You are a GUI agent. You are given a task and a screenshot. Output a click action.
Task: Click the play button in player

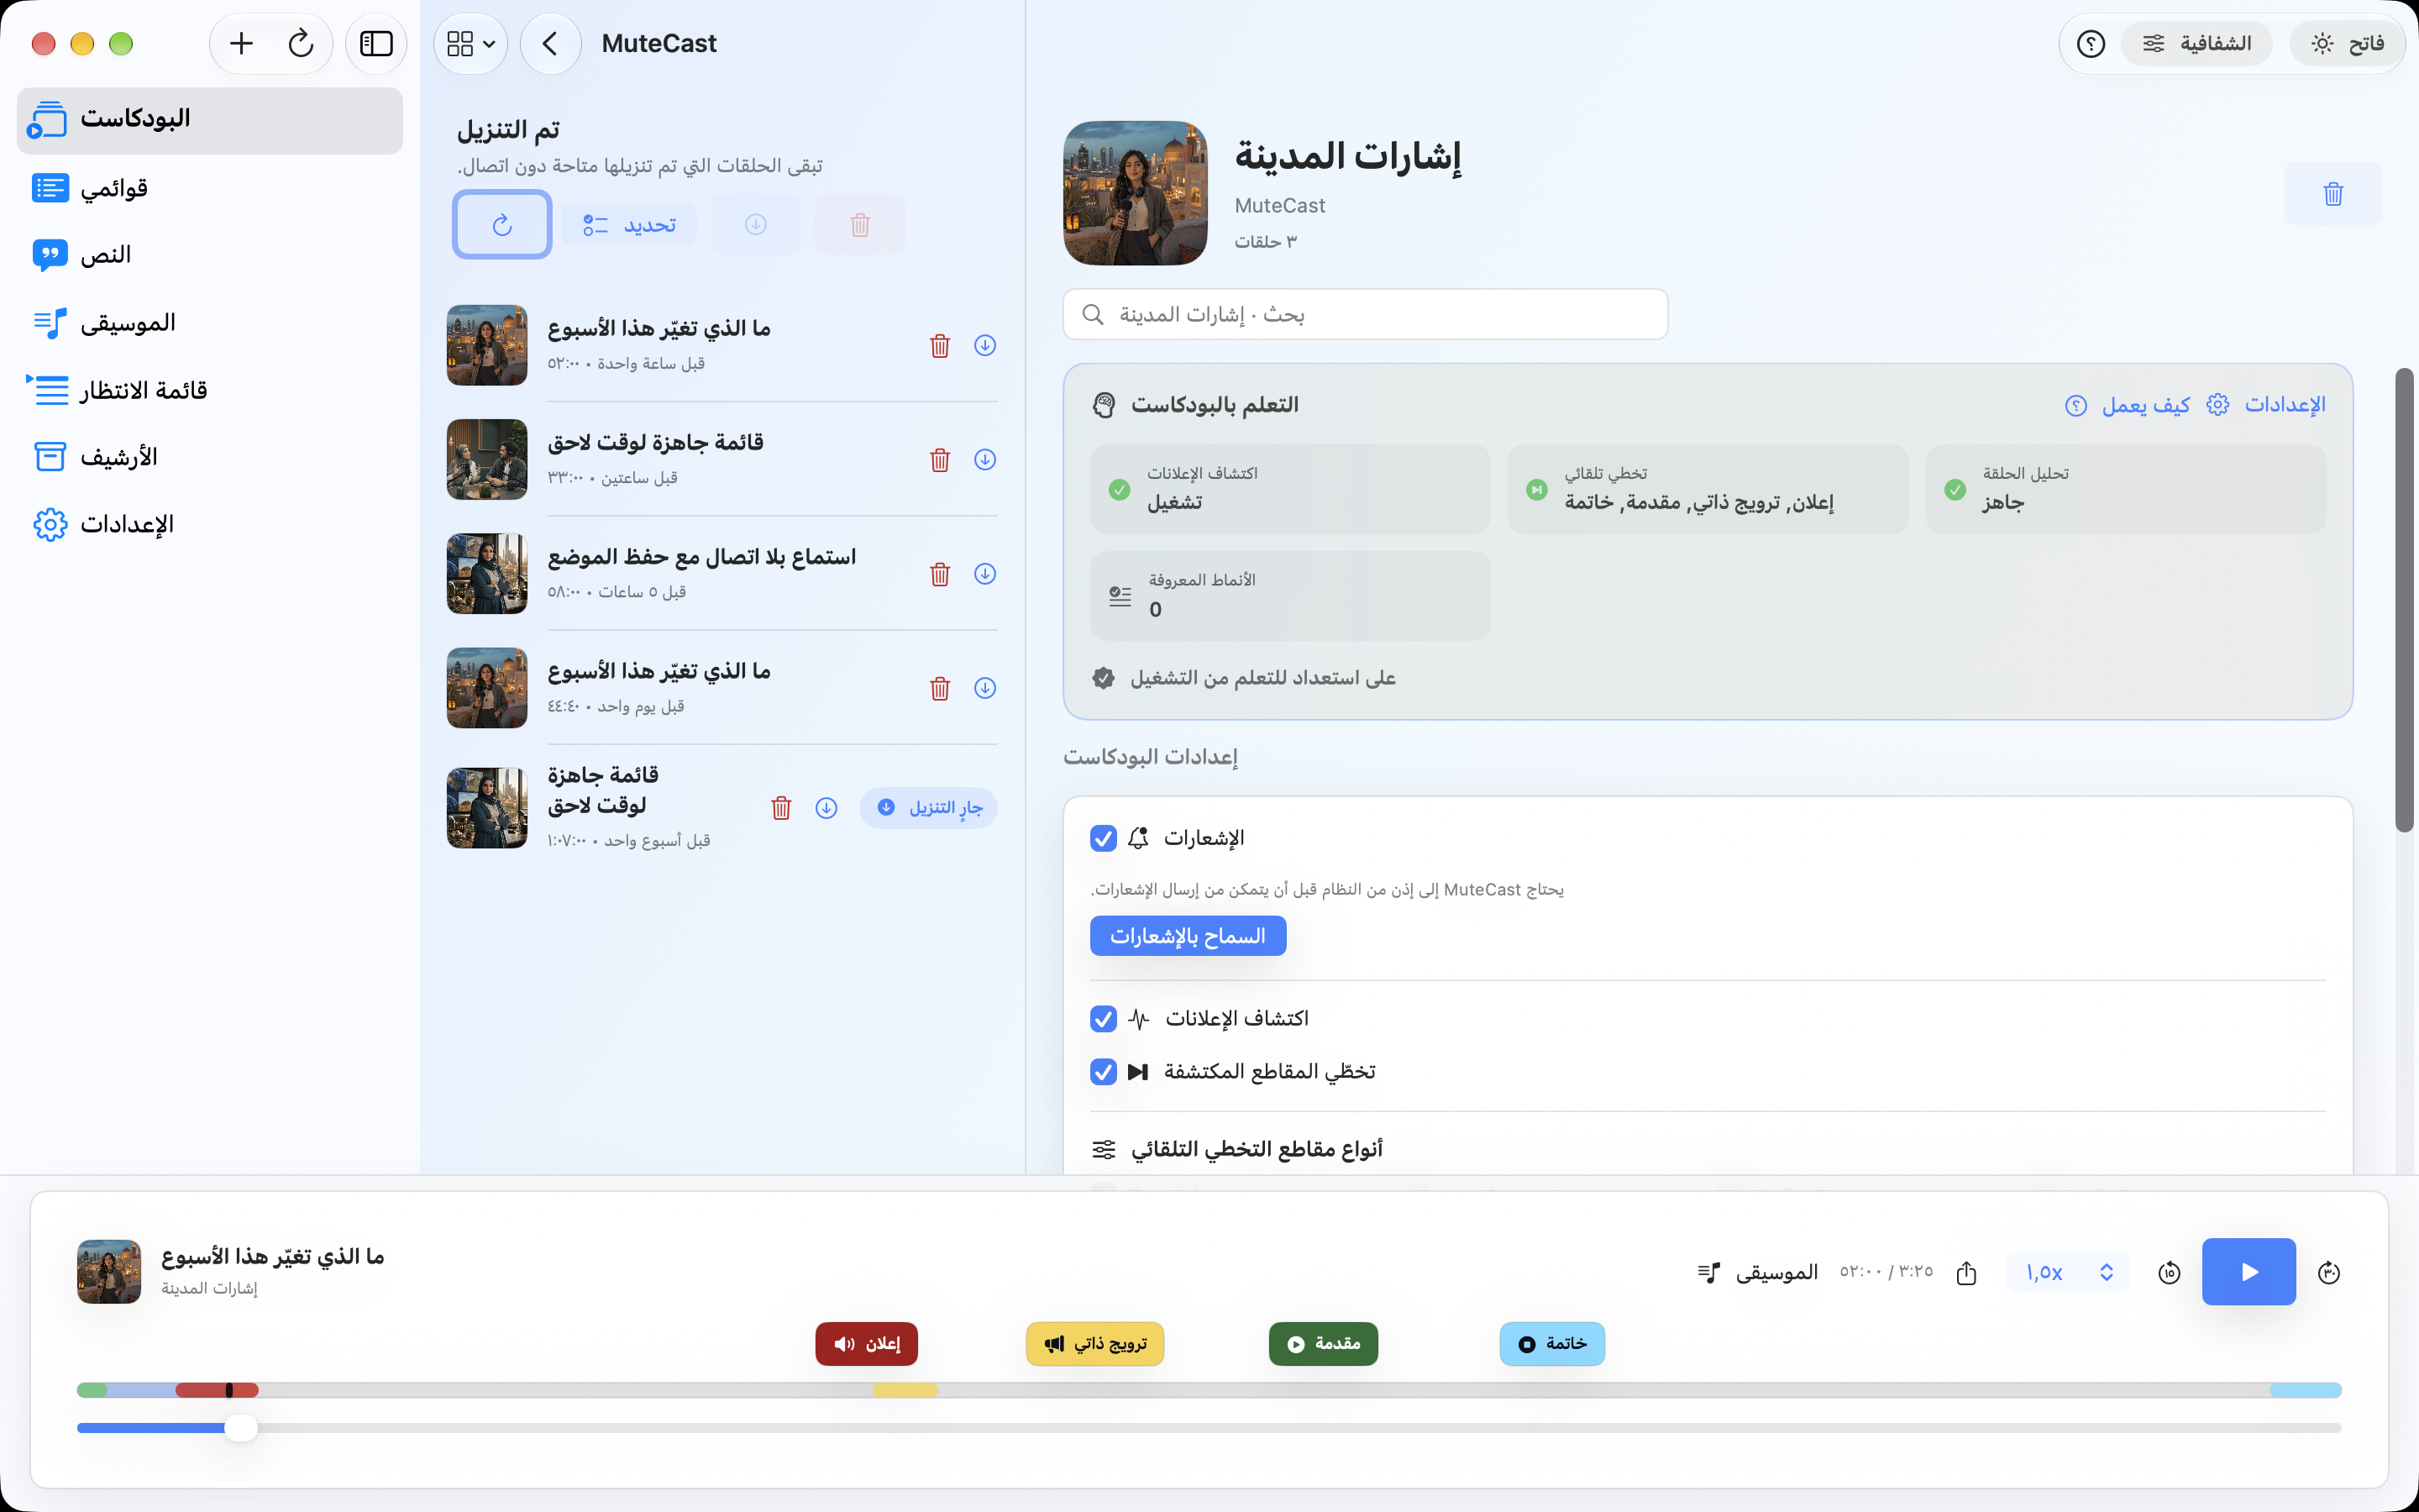click(2248, 1272)
